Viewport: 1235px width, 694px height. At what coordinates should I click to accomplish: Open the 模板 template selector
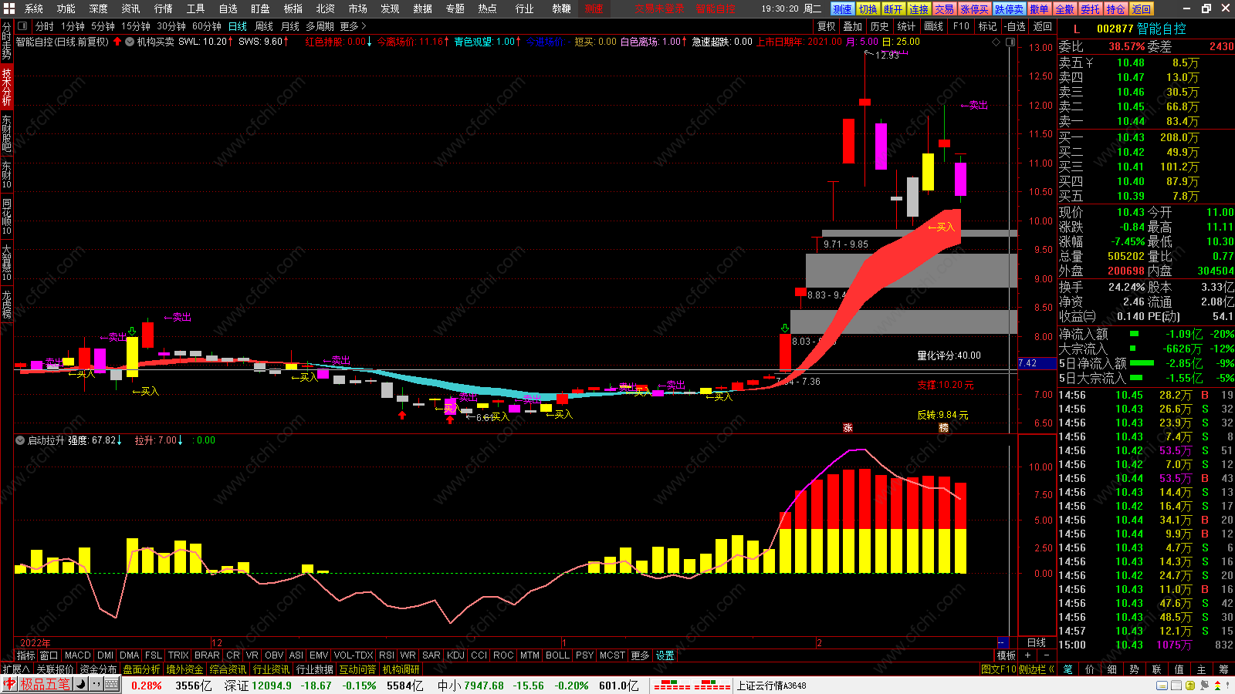tap(1007, 655)
